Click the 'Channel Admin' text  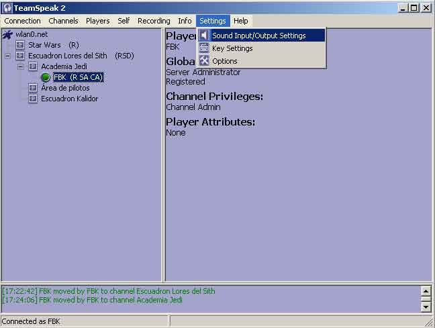(193, 107)
